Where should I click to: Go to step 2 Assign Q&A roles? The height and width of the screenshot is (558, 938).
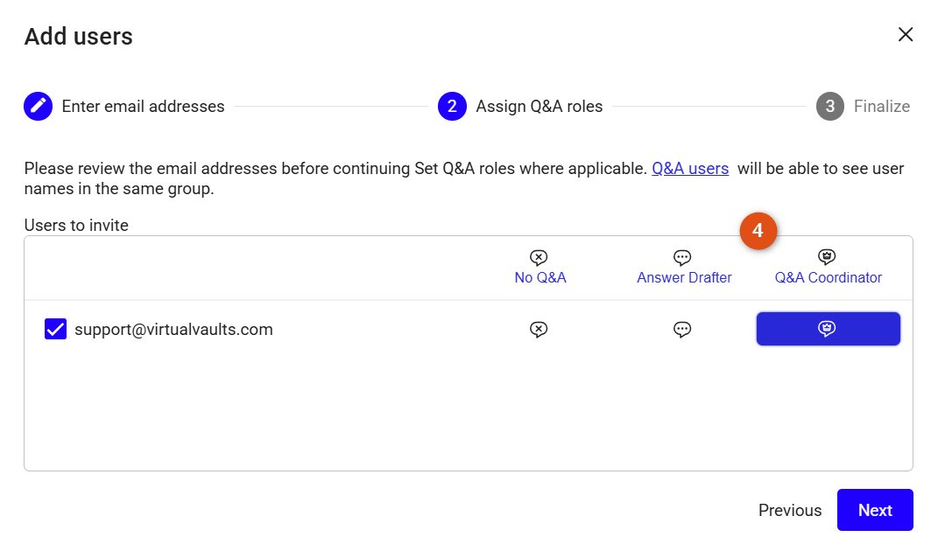click(452, 107)
